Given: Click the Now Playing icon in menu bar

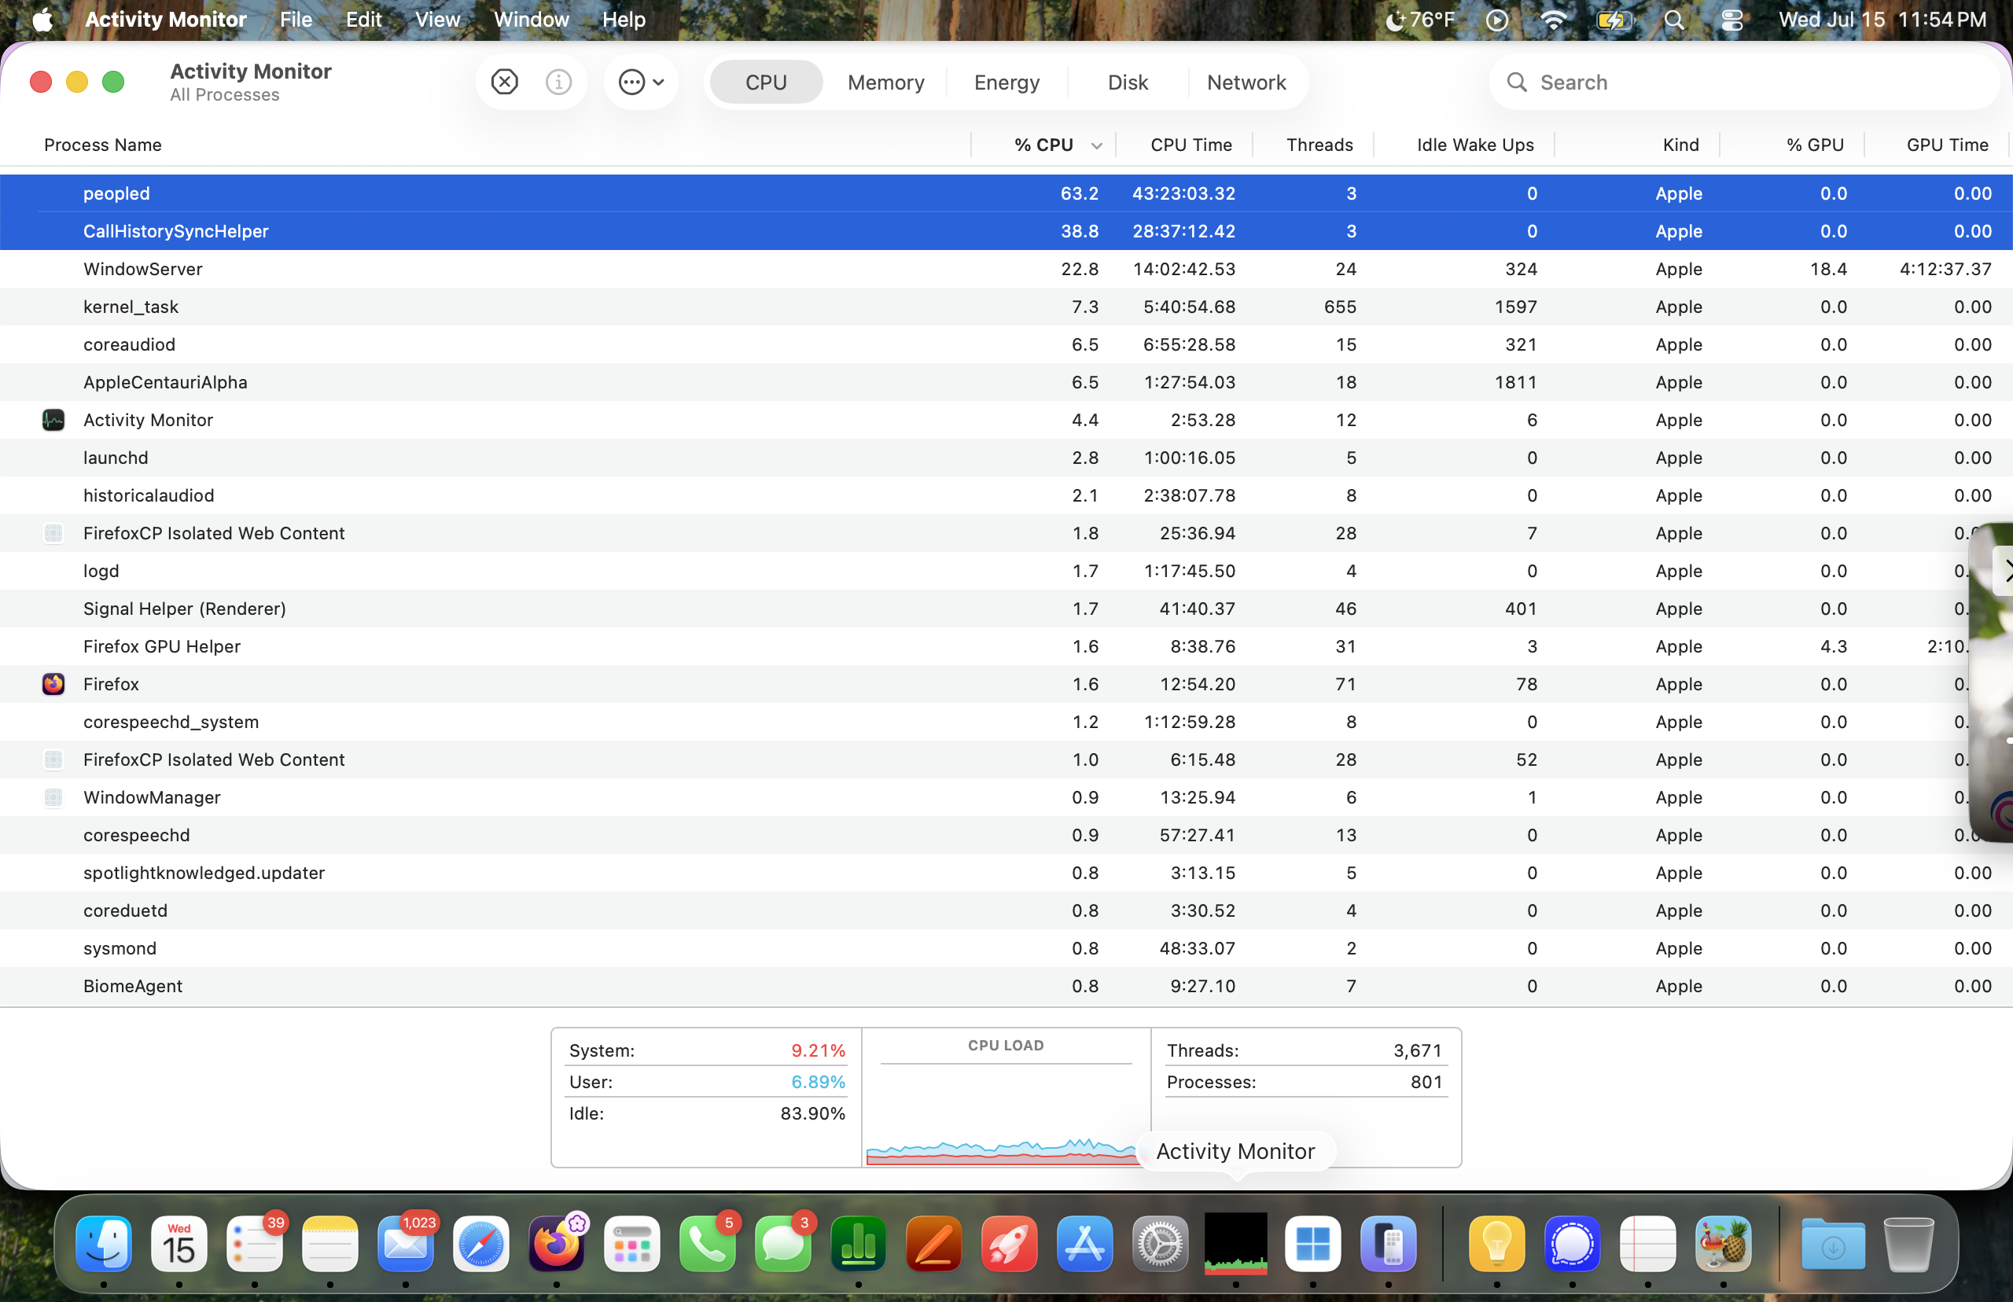Looking at the screenshot, I should tap(1496, 20).
